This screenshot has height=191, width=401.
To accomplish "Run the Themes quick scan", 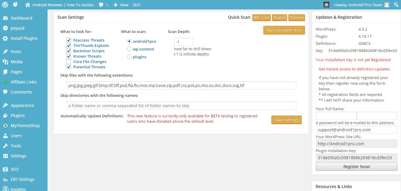I will point(297,18).
